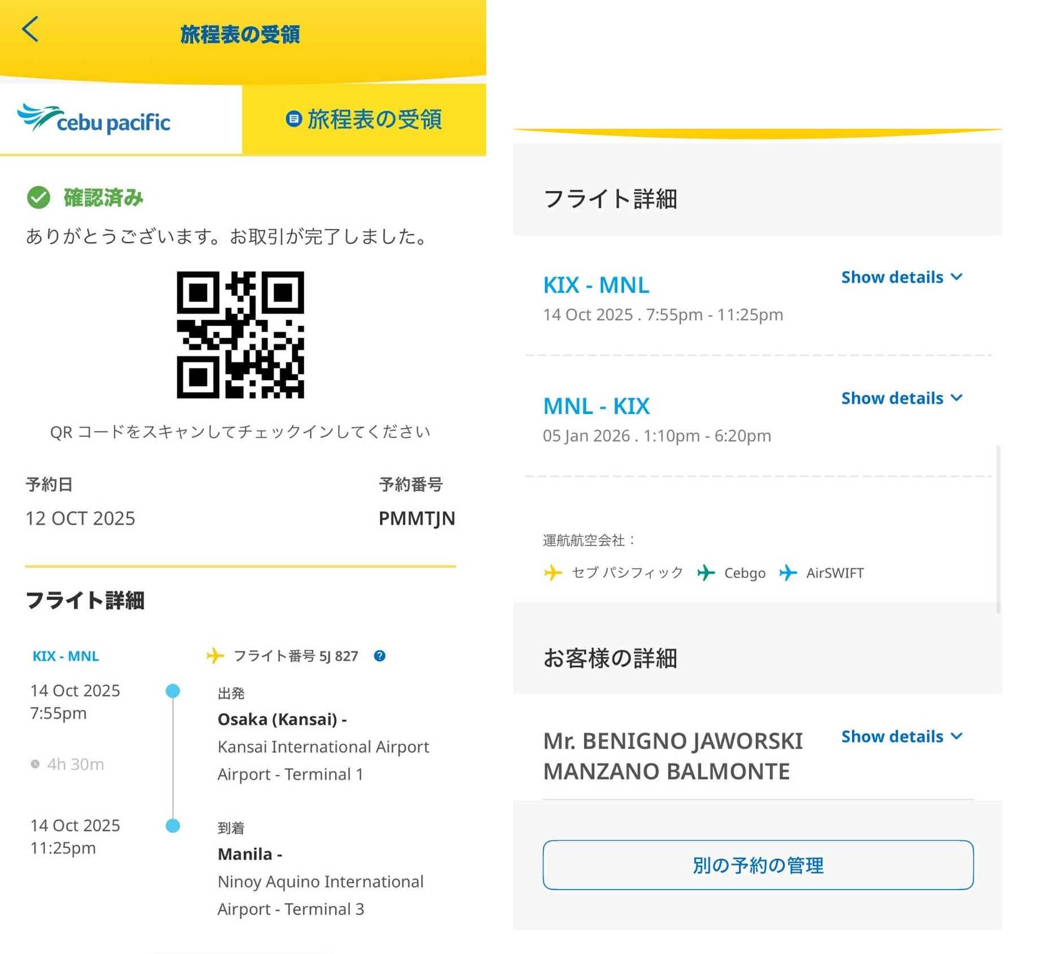
Task: Click the yellow Cebu Pacific airline plane icon
Action: 553,573
